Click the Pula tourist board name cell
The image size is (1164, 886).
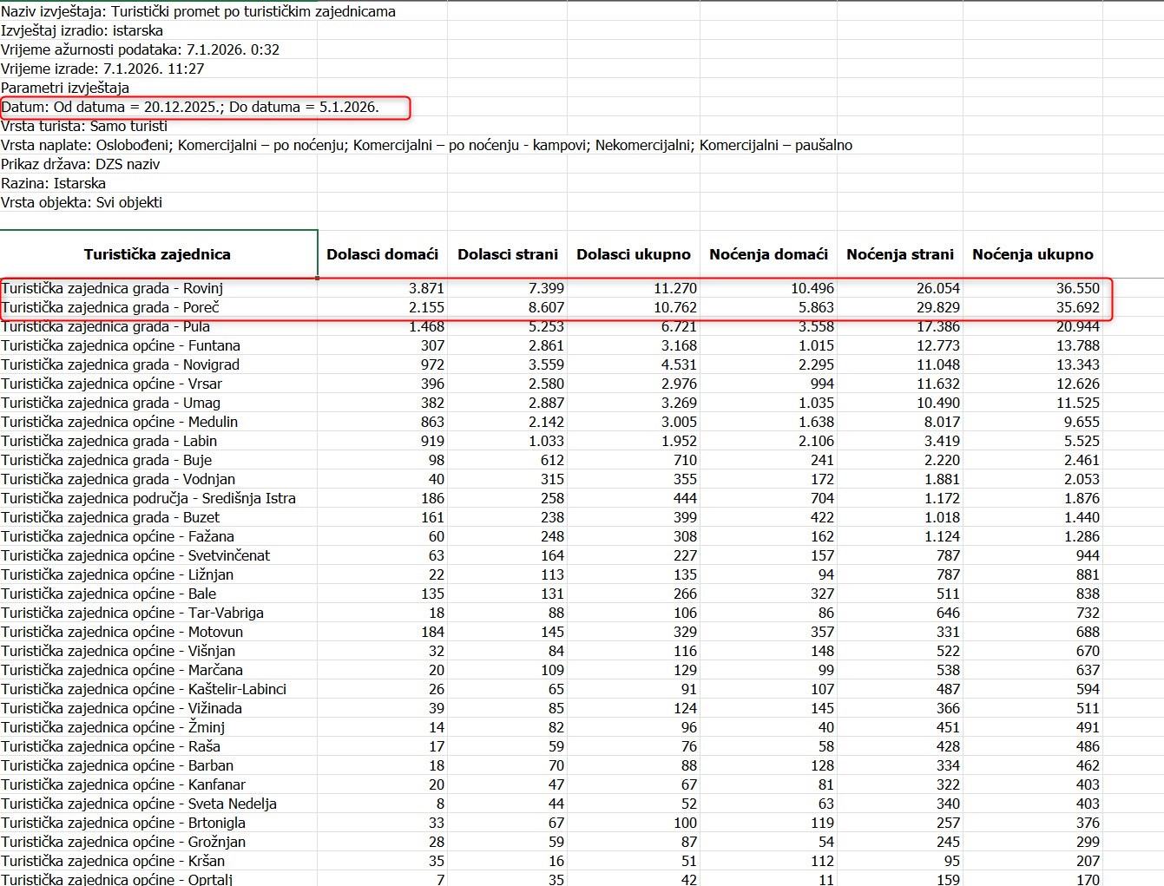tap(106, 326)
